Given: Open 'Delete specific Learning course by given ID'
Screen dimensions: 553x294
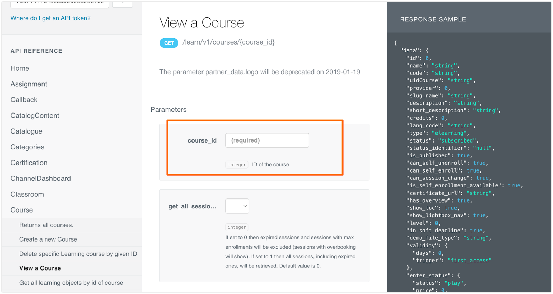Looking at the screenshot, I should [x=78, y=254].
